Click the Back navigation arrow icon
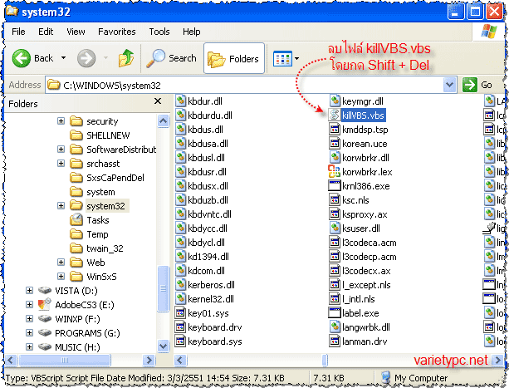Screen dimensions: 509x388 [22, 58]
